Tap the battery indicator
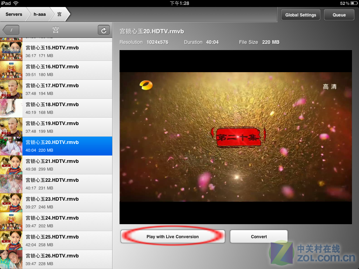Screen dimensions: 359x269 [x=354, y=3]
